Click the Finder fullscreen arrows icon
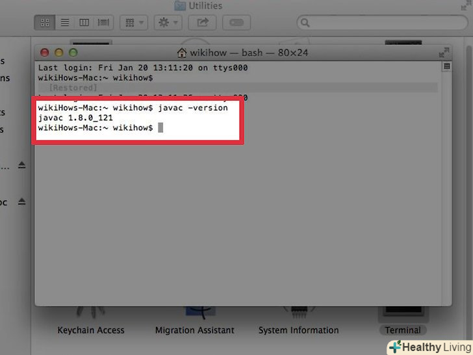Image resolution: width=473 pixels, height=355 pixels. pos(466,5)
